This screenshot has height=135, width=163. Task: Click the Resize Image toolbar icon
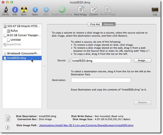(108, 10)
